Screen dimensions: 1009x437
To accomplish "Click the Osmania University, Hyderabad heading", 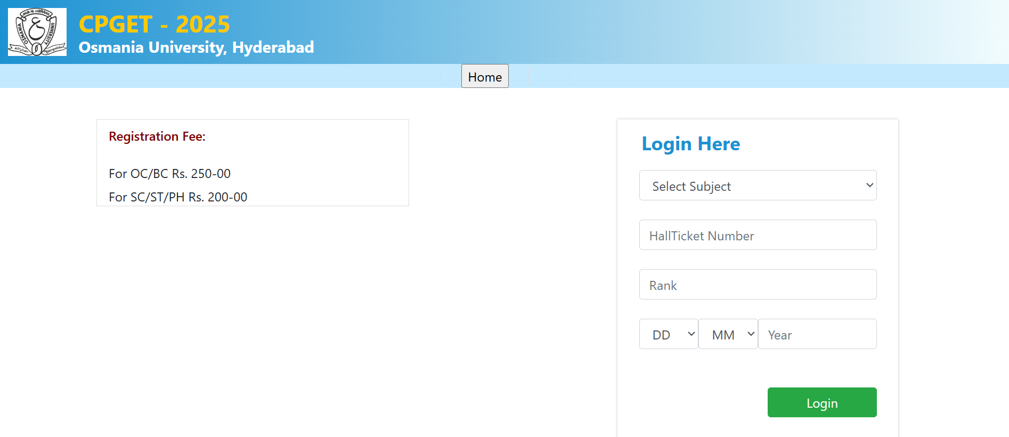I will [x=197, y=47].
